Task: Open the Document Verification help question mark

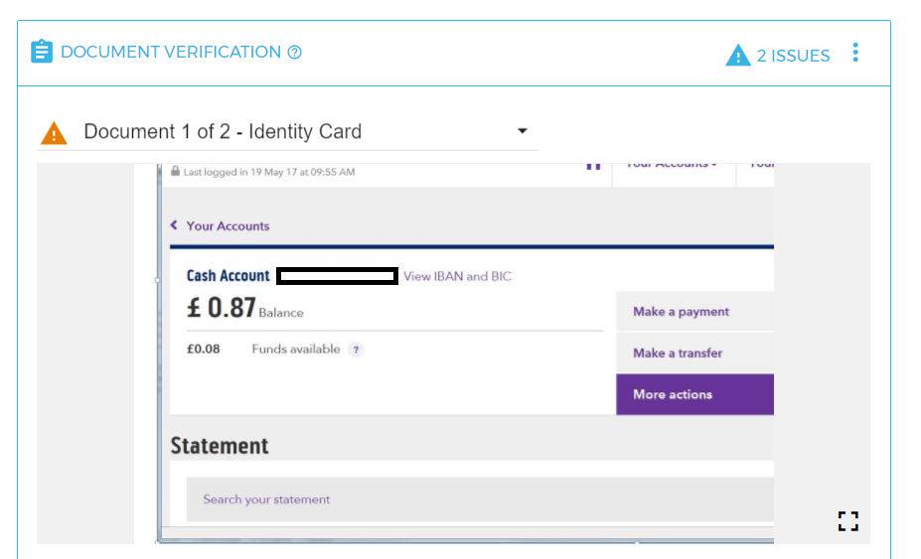Action: point(295,53)
